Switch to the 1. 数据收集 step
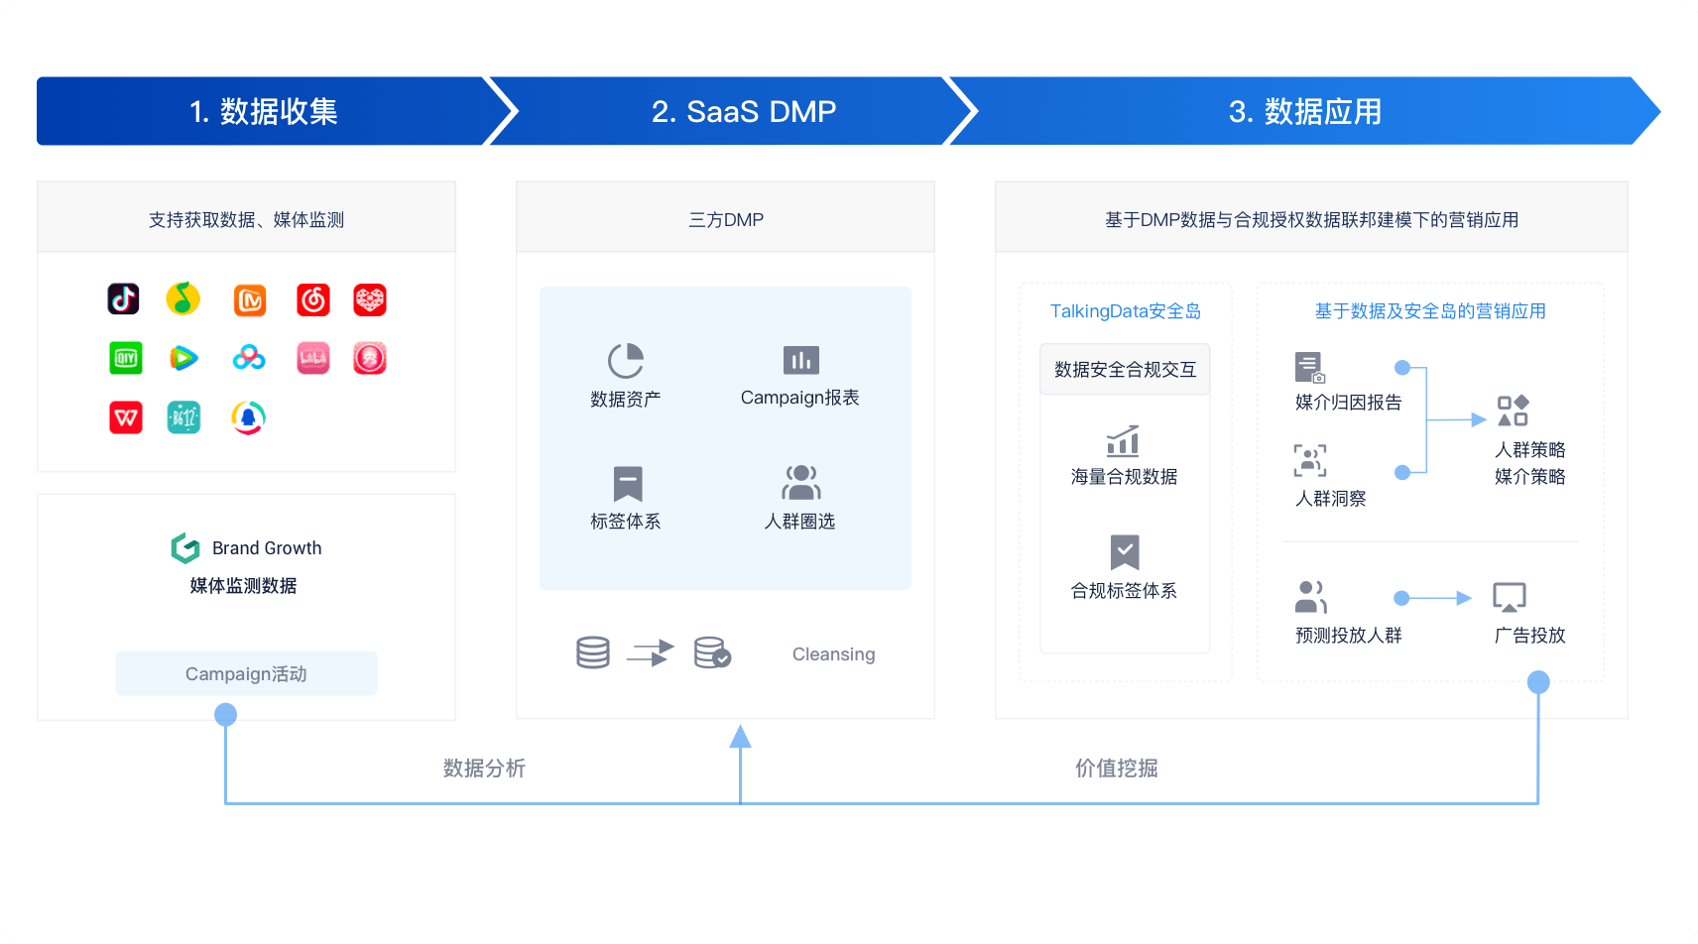Screen dimensions: 1698x944 tap(264, 111)
